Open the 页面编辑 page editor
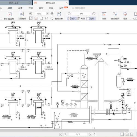The height and width of the screenshot is (137, 137). click(22, 16)
